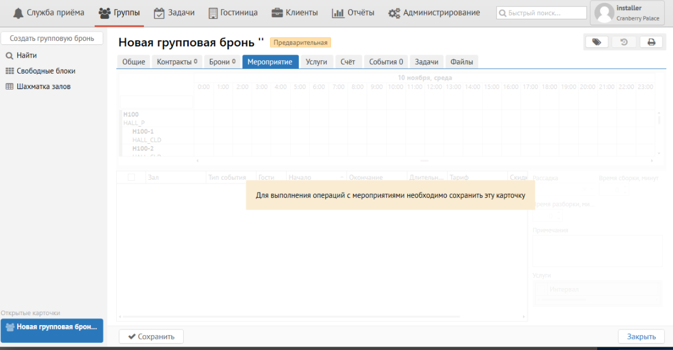Click the tag icon button

click(x=597, y=42)
